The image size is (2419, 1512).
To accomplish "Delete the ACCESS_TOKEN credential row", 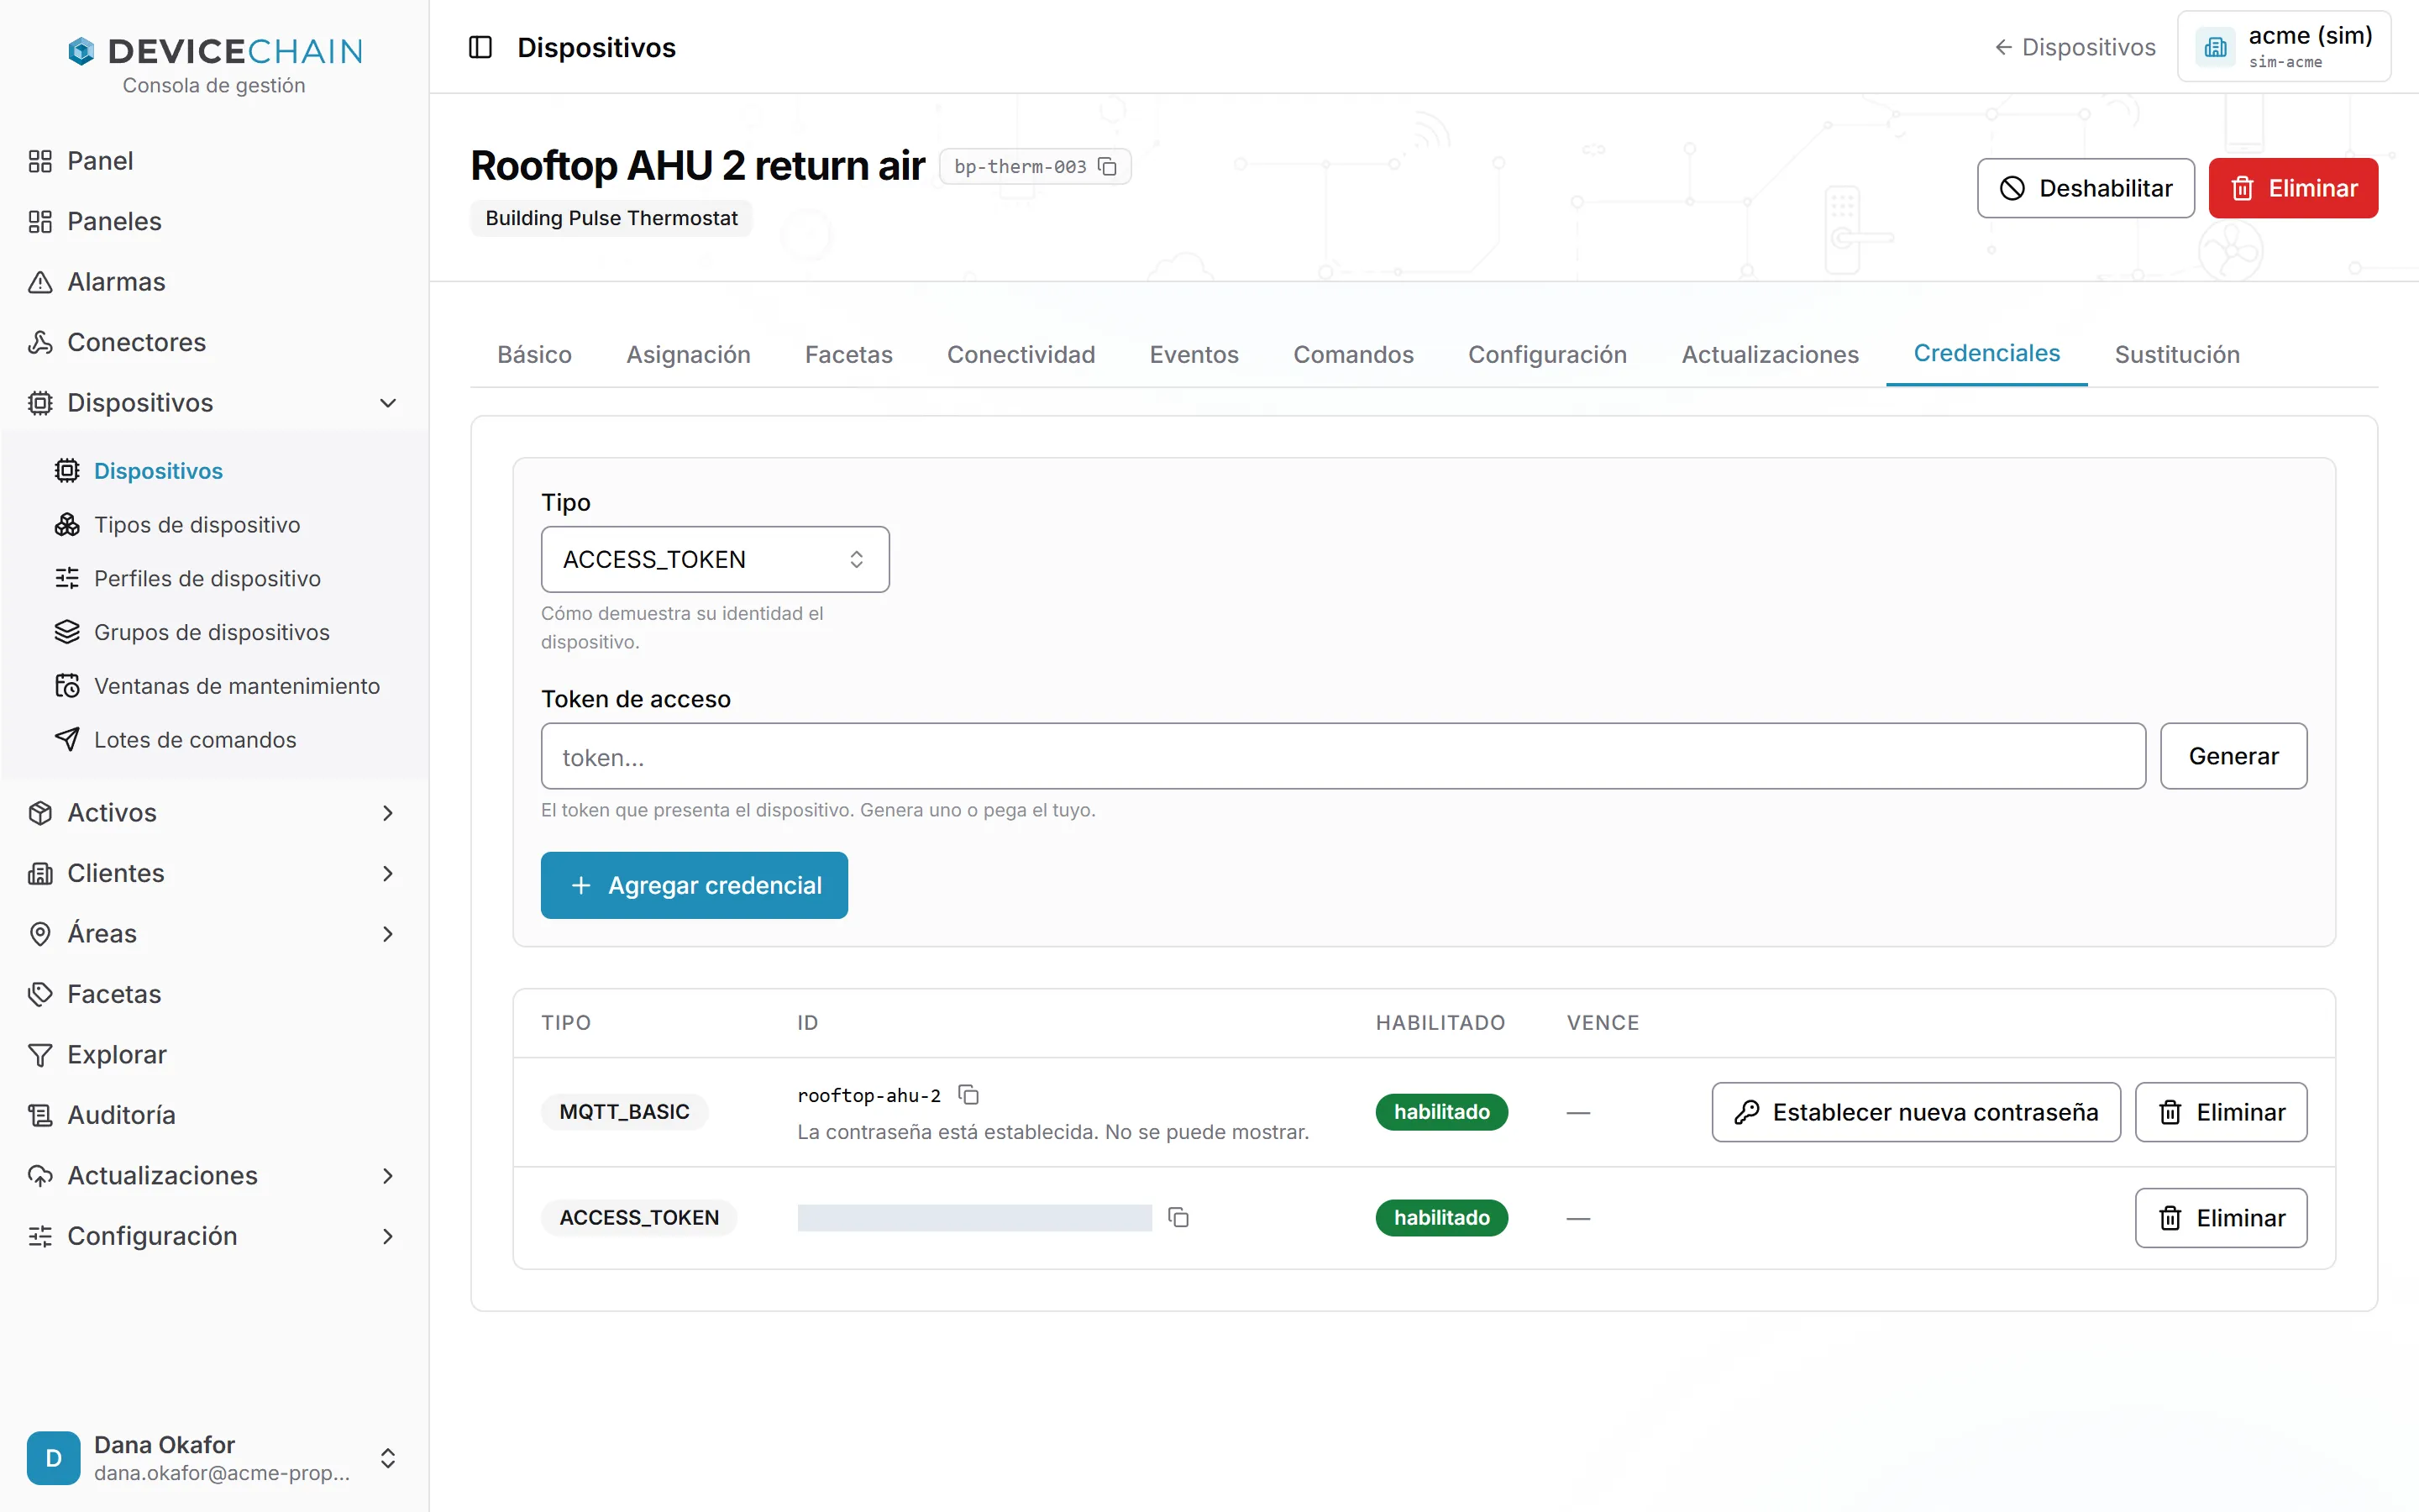I will pos(2221,1218).
